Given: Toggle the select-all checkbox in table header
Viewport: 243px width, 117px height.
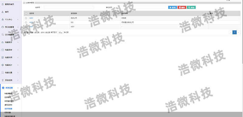Looking at the screenshot, I should tap(26, 13).
